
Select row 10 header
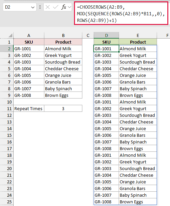[x=7, y=102]
